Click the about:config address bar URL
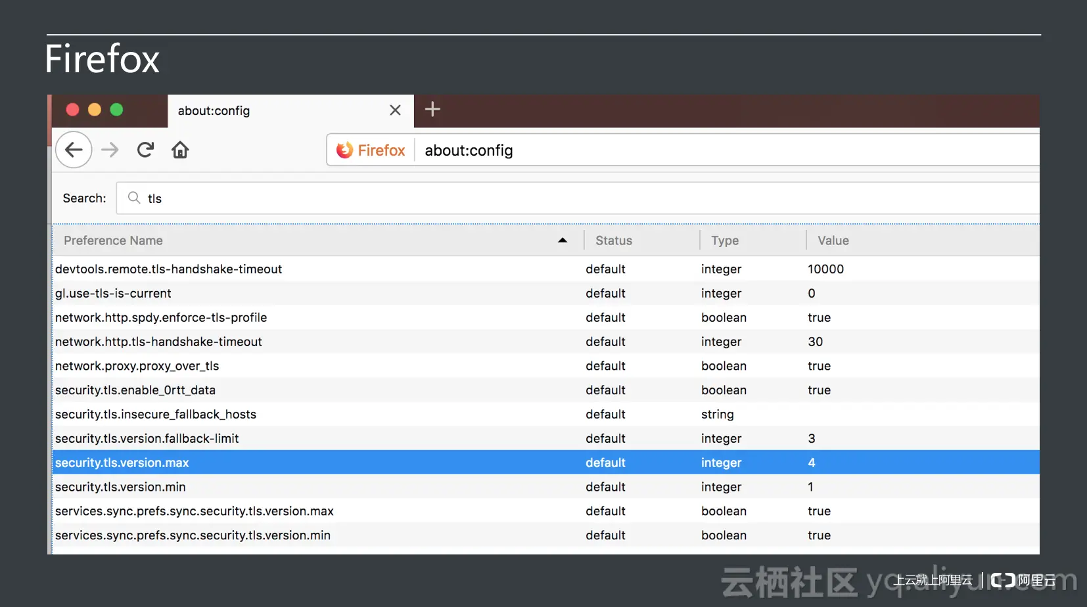1087x607 pixels. (469, 150)
